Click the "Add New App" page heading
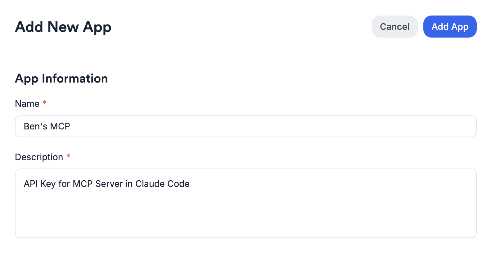This screenshot has height=257, width=496. (63, 27)
